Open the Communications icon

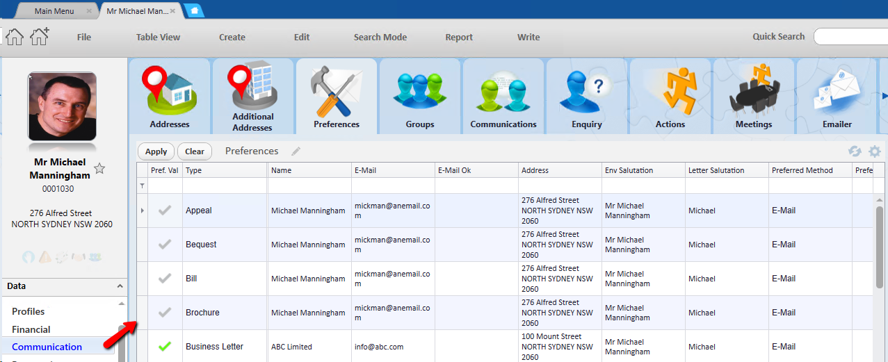click(503, 97)
